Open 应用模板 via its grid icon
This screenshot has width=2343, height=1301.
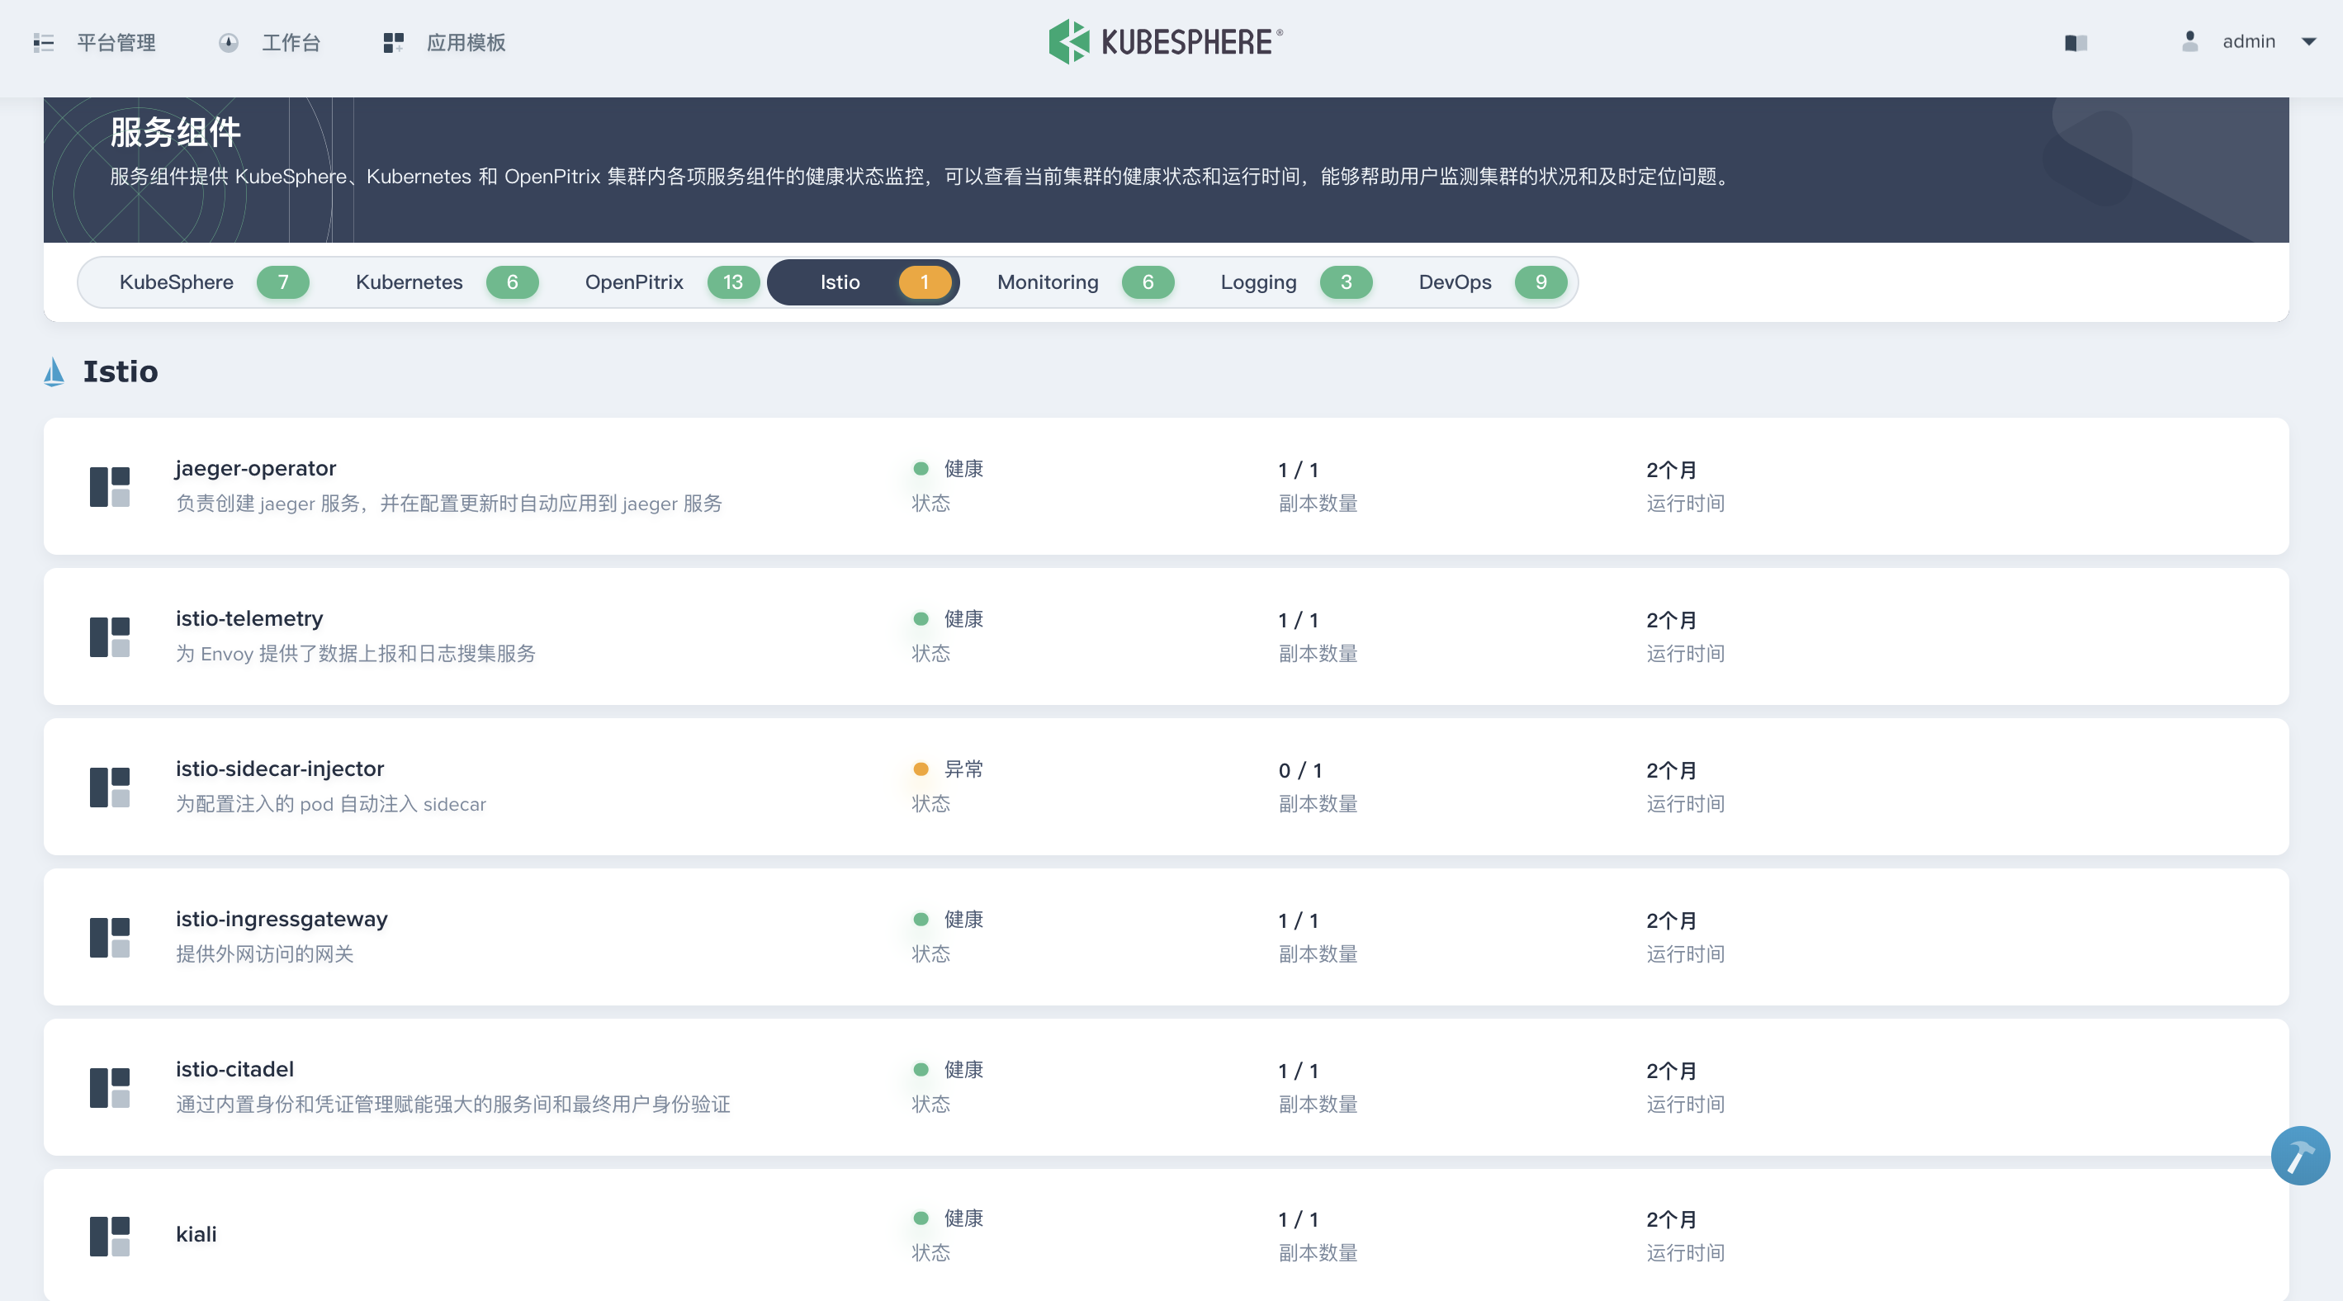[393, 42]
